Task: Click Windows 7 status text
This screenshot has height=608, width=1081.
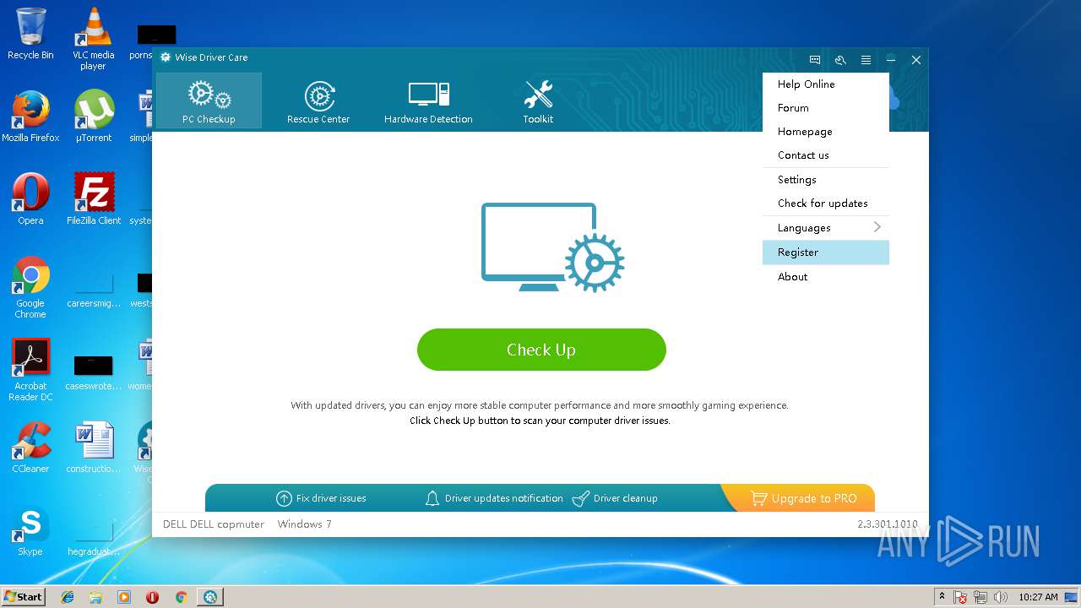Action: tap(304, 524)
